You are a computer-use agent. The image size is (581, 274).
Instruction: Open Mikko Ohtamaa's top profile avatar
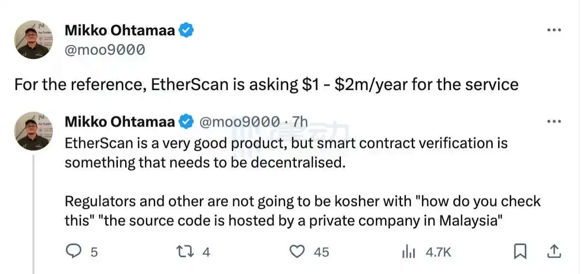(x=32, y=40)
